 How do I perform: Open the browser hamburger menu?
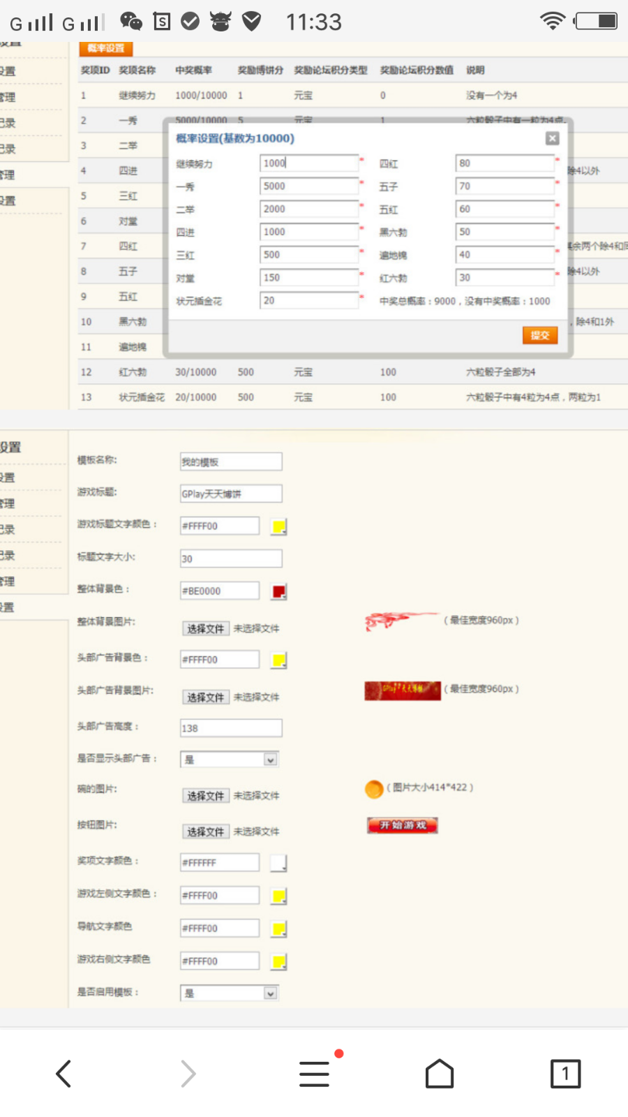pyautogui.click(x=315, y=1074)
